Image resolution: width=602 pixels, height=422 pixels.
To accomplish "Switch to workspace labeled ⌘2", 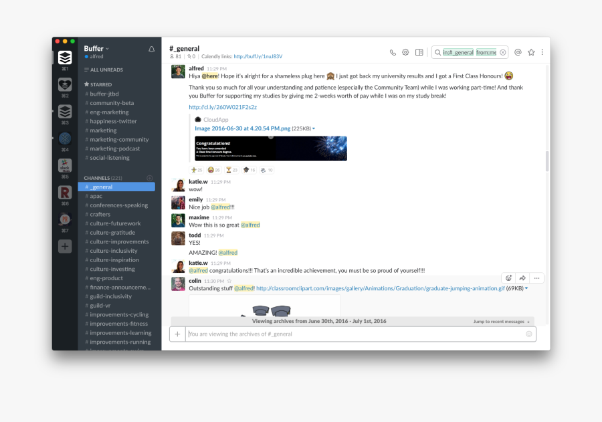I will point(65,84).
